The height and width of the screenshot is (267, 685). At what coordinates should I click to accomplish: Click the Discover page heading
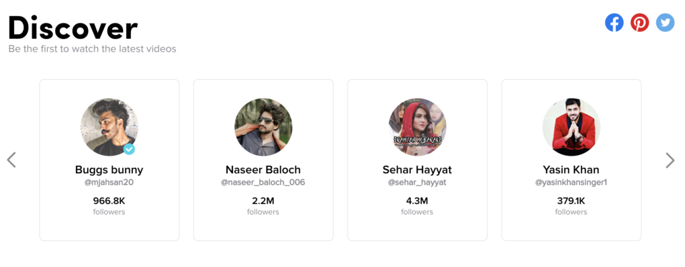(73, 28)
